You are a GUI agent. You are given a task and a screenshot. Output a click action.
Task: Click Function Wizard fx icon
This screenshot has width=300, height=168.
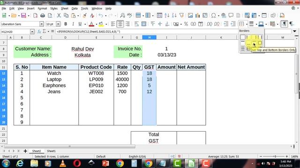click(x=39, y=31)
